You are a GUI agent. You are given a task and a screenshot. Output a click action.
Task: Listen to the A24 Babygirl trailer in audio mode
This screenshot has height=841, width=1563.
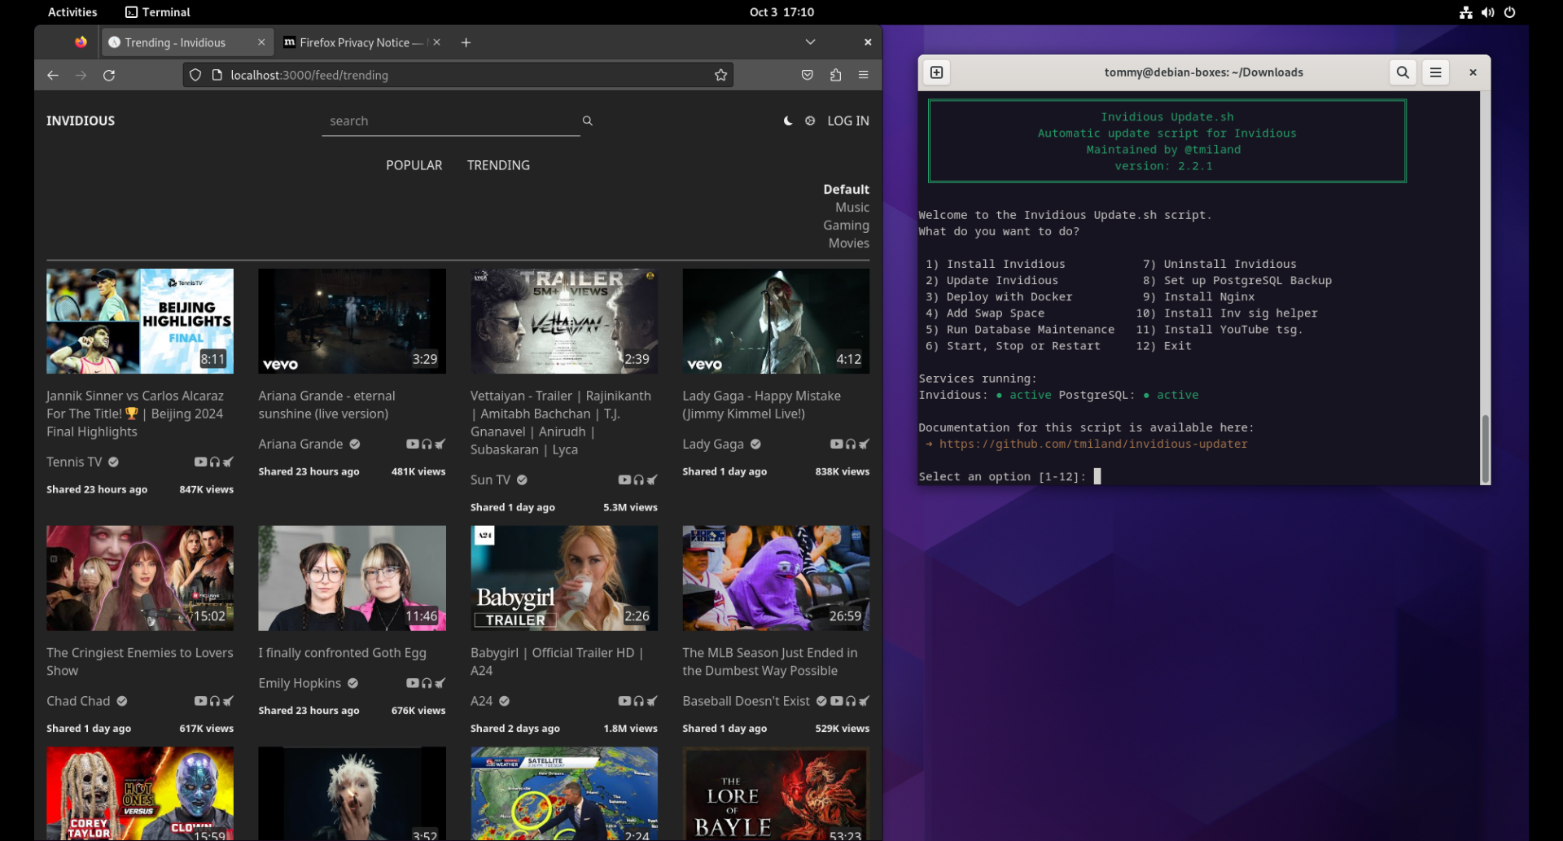pyautogui.click(x=639, y=701)
